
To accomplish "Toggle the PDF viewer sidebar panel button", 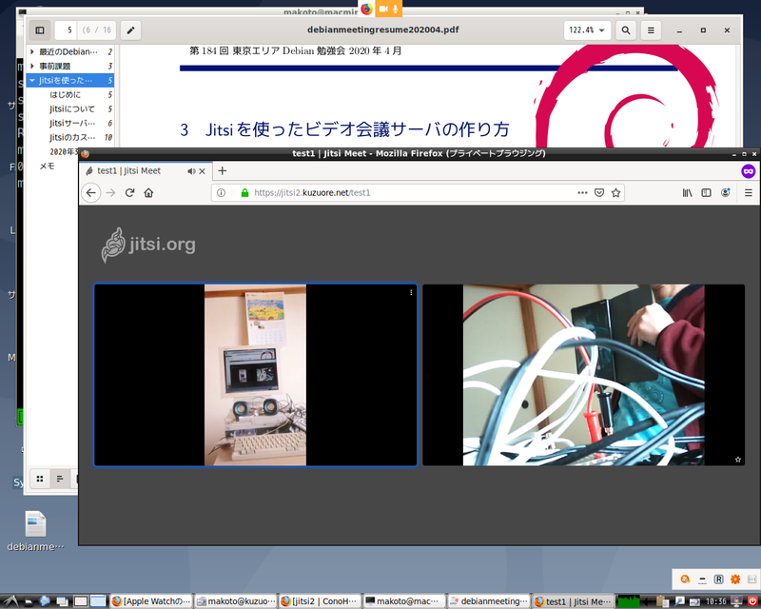I will 40,30.
